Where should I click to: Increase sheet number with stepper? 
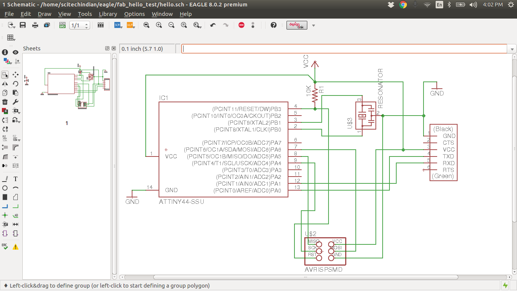pyautogui.click(x=87, y=23)
